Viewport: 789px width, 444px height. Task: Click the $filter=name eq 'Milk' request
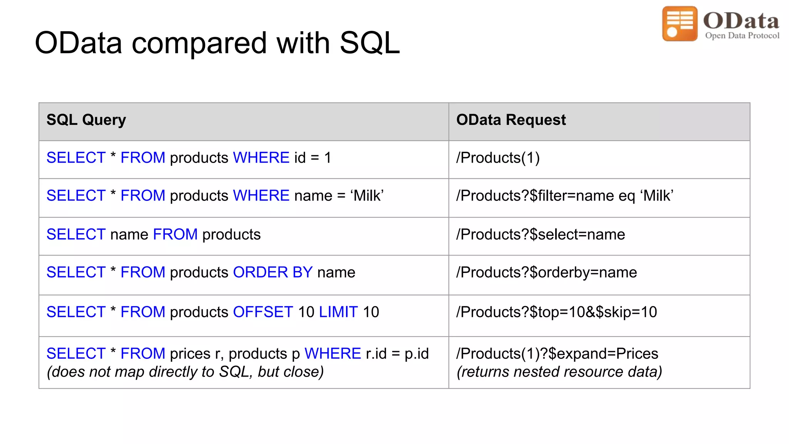click(565, 196)
